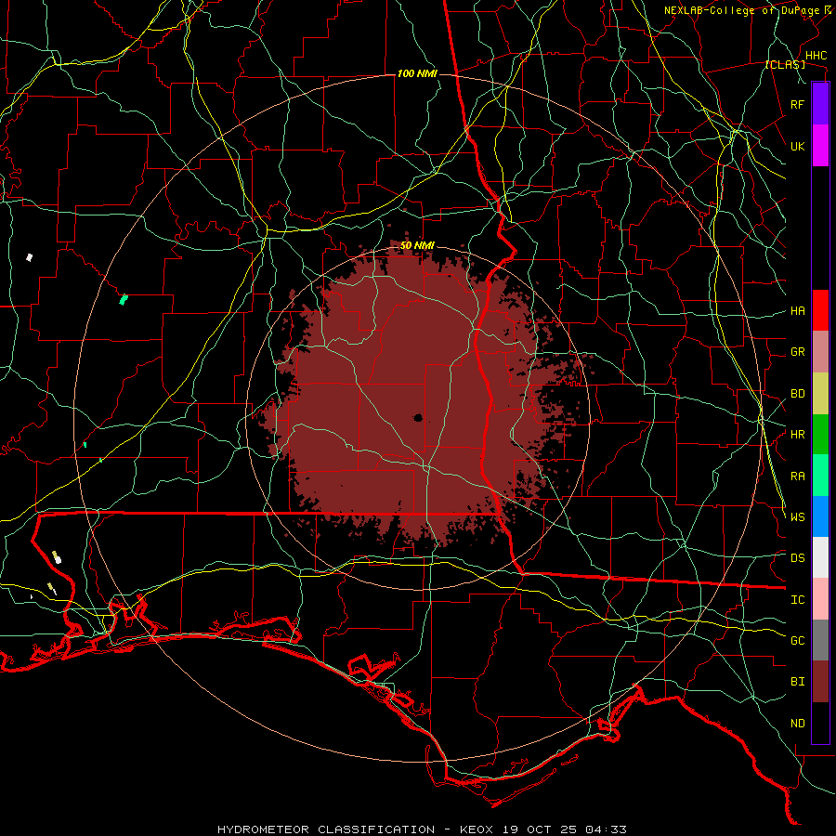Image resolution: width=836 pixels, height=836 pixels.
Task: Click the green RA echo pixel west of the rings
Action: 124,299
